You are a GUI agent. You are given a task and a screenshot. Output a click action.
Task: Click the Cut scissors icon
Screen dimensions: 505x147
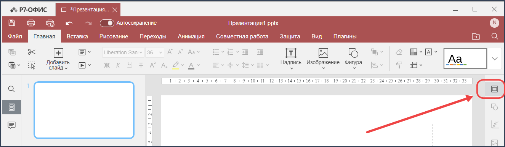click(x=32, y=52)
